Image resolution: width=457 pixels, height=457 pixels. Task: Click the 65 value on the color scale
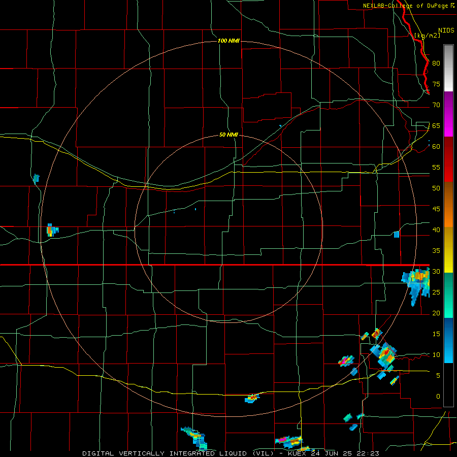coord(436,126)
